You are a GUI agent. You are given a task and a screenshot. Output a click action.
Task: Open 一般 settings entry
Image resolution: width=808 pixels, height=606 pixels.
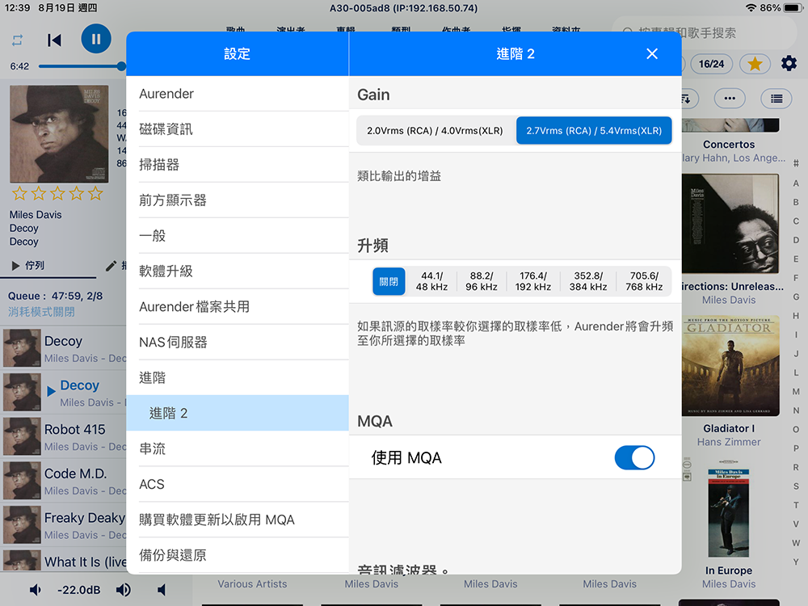point(238,236)
